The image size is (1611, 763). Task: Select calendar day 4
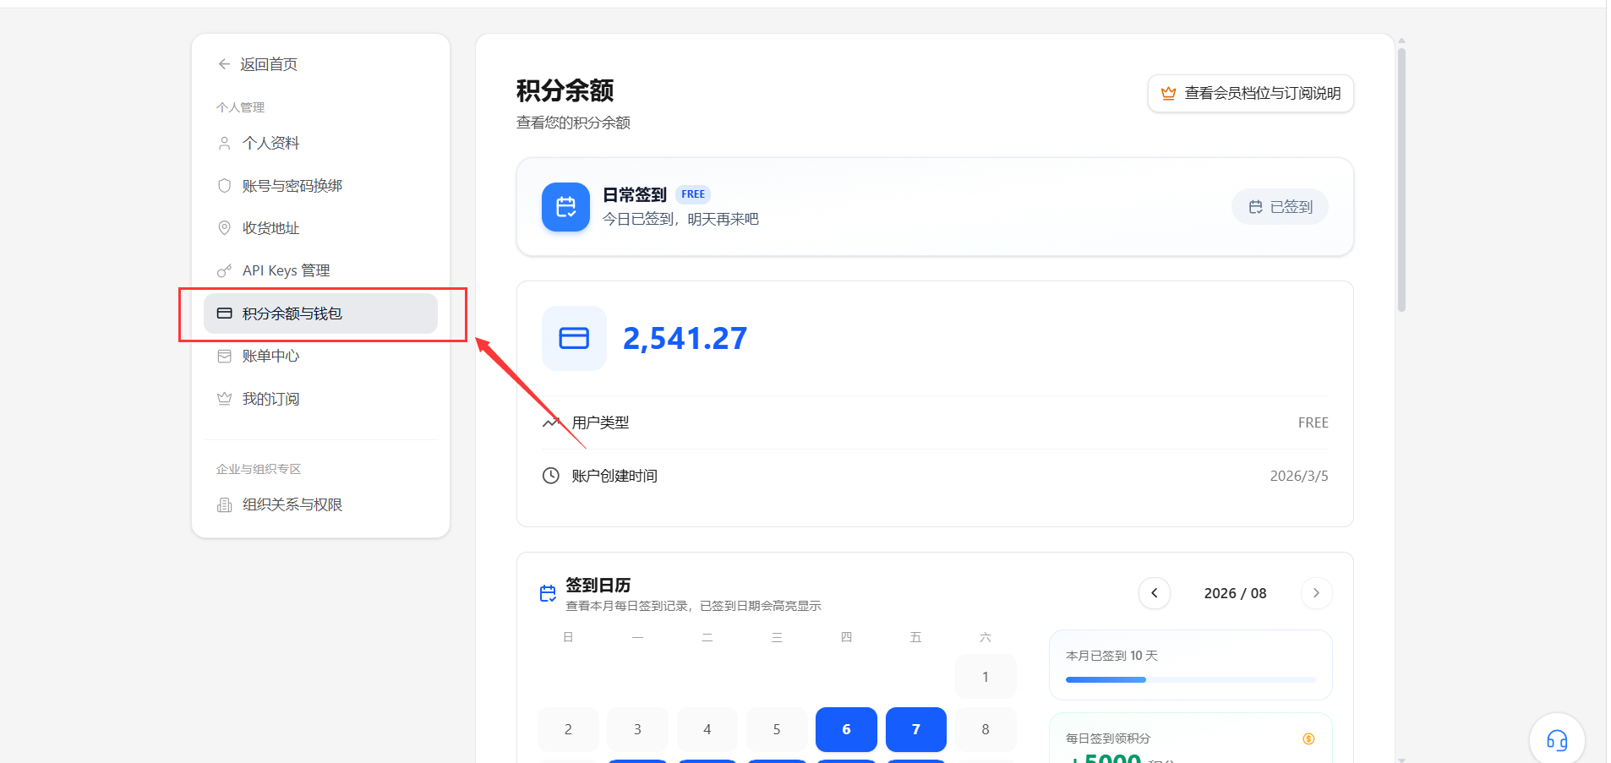tap(707, 729)
